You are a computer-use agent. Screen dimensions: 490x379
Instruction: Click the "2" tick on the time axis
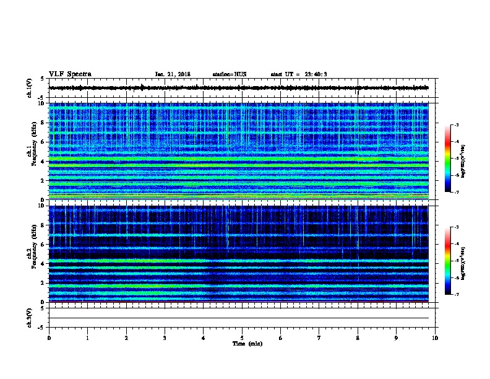[126, 338]
